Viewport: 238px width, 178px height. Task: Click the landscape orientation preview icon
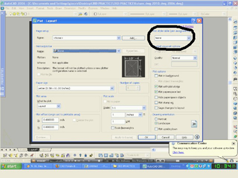(194, 124)
